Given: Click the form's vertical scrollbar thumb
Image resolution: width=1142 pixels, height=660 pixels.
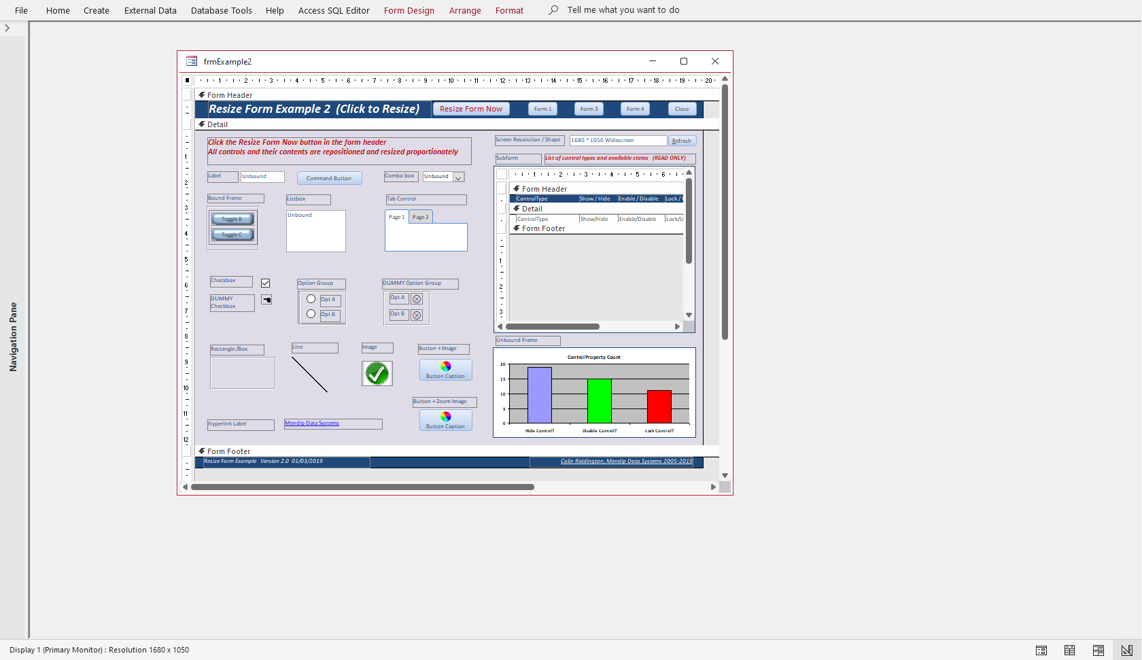Looking at the screenshot, I should (x=725, y=211).
